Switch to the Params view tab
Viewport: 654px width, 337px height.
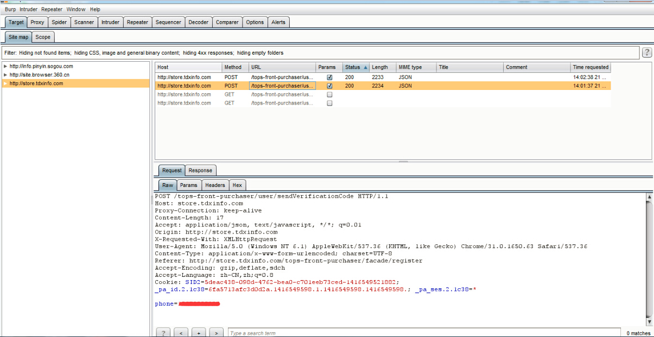tap(189, 185)
